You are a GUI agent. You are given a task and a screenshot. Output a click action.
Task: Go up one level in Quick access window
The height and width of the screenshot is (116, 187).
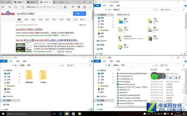(x=106, y=10)
